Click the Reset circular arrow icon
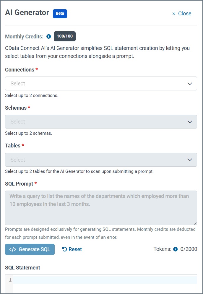 [x=64, y=249]
